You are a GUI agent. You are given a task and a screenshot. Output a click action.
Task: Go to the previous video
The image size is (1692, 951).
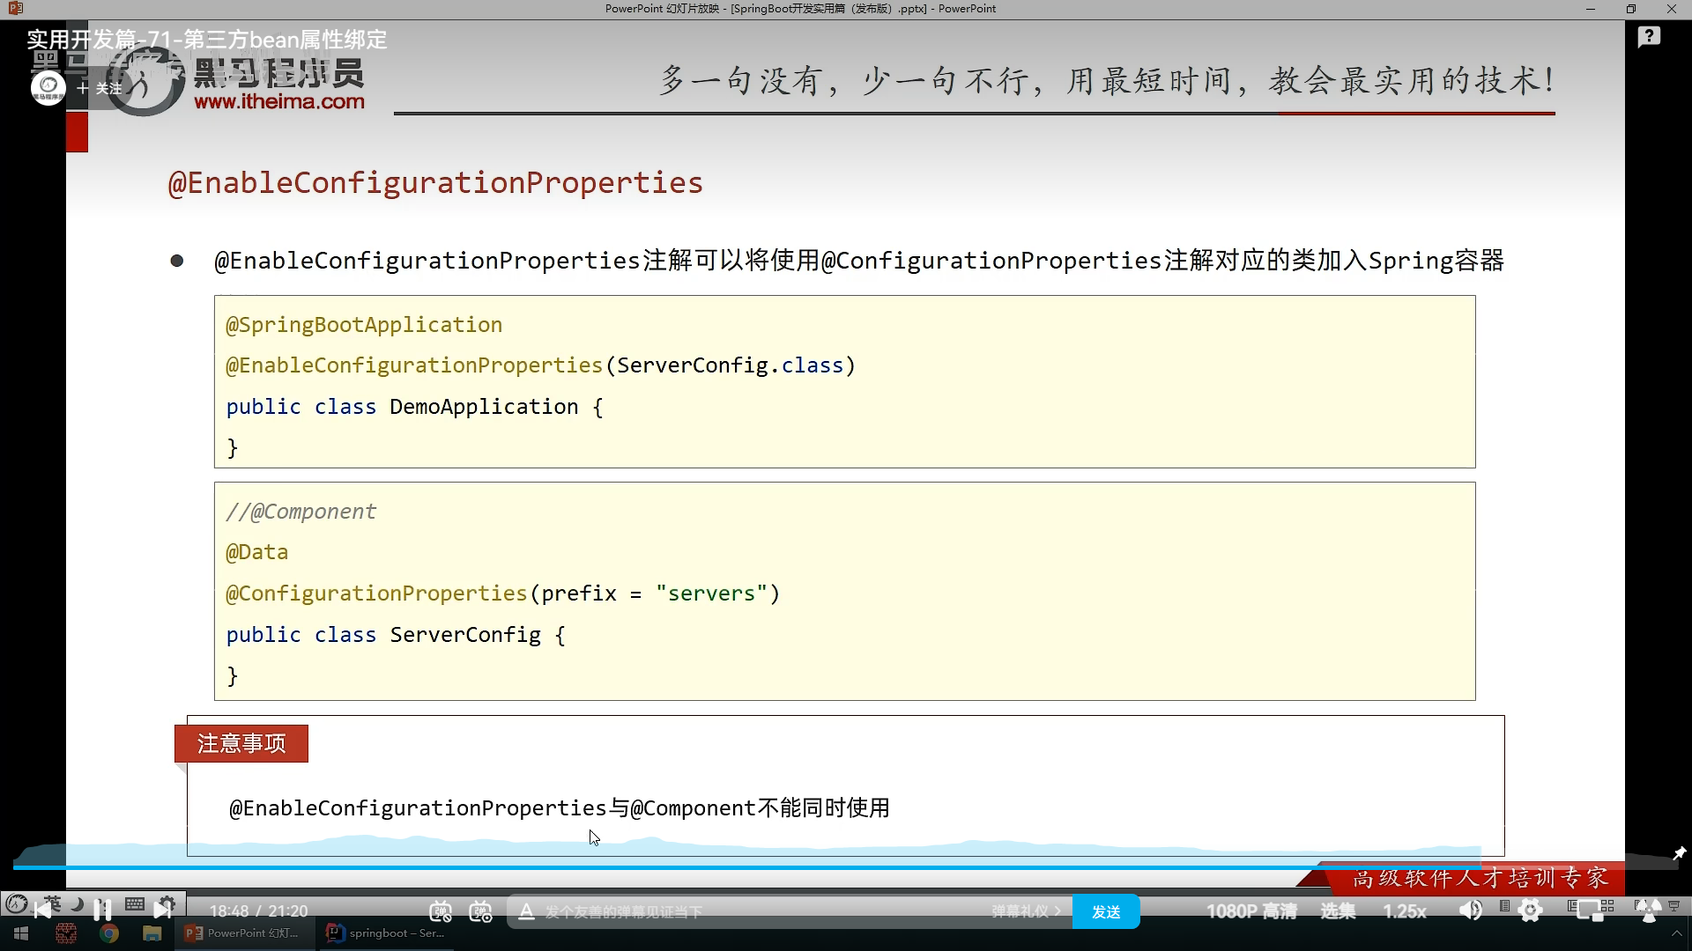[42, 910]
